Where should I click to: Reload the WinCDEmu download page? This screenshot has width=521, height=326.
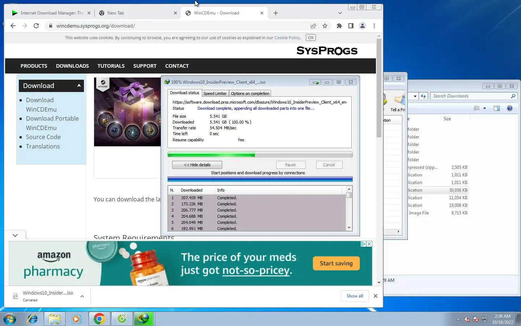tap(36, 26)
